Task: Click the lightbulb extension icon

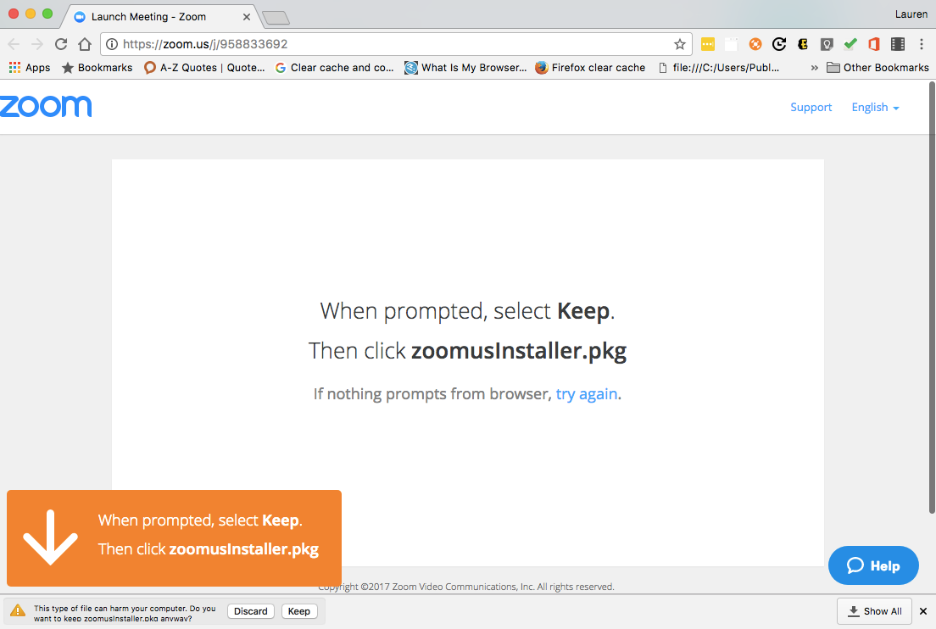Action: 827,44
